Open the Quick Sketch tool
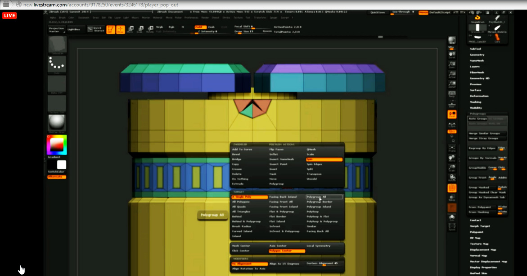Viewport: 527px width, 276px height. (x=96, y=29)
